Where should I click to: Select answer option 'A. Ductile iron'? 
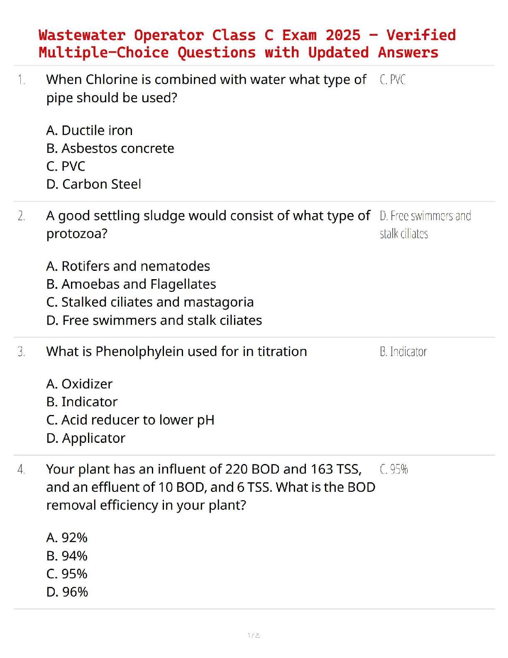[x=89, y=130]
